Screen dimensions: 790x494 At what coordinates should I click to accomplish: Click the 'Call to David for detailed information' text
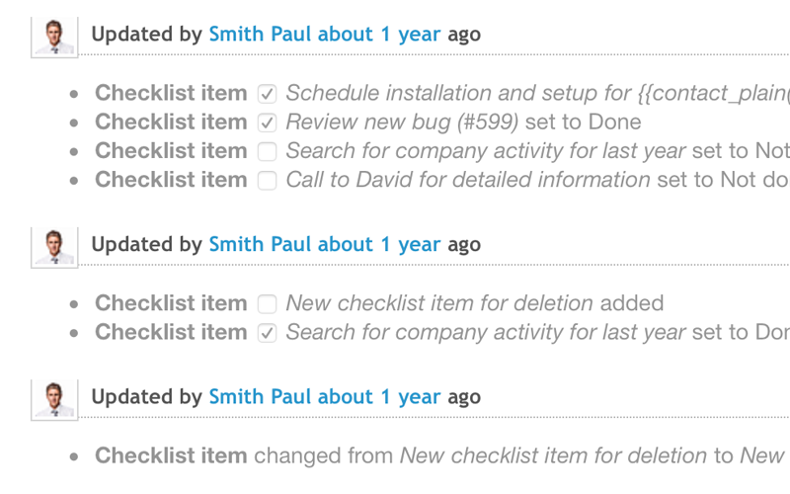467,180
